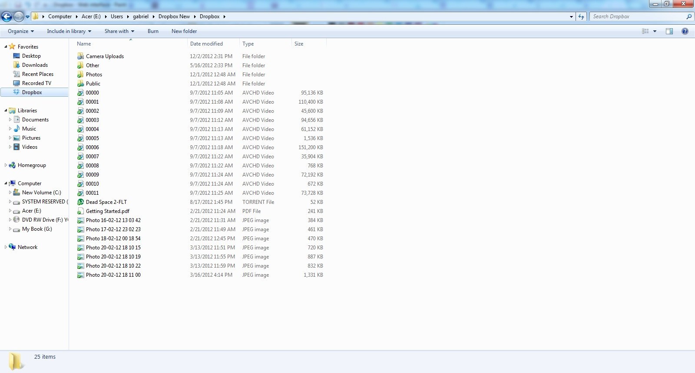Expand the Network node
This screenshot has height=373, width=695.
tap(6, 247)
